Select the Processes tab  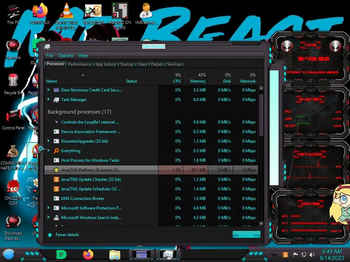tap(55, 64)
